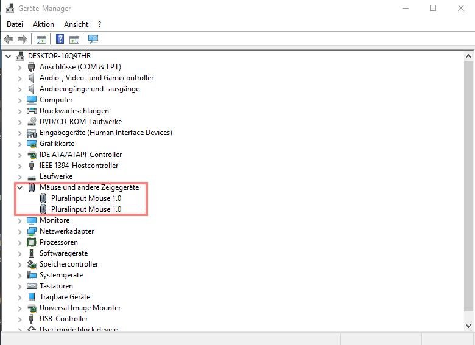Click the Universal Image Mounter icon

click(32, 308)
